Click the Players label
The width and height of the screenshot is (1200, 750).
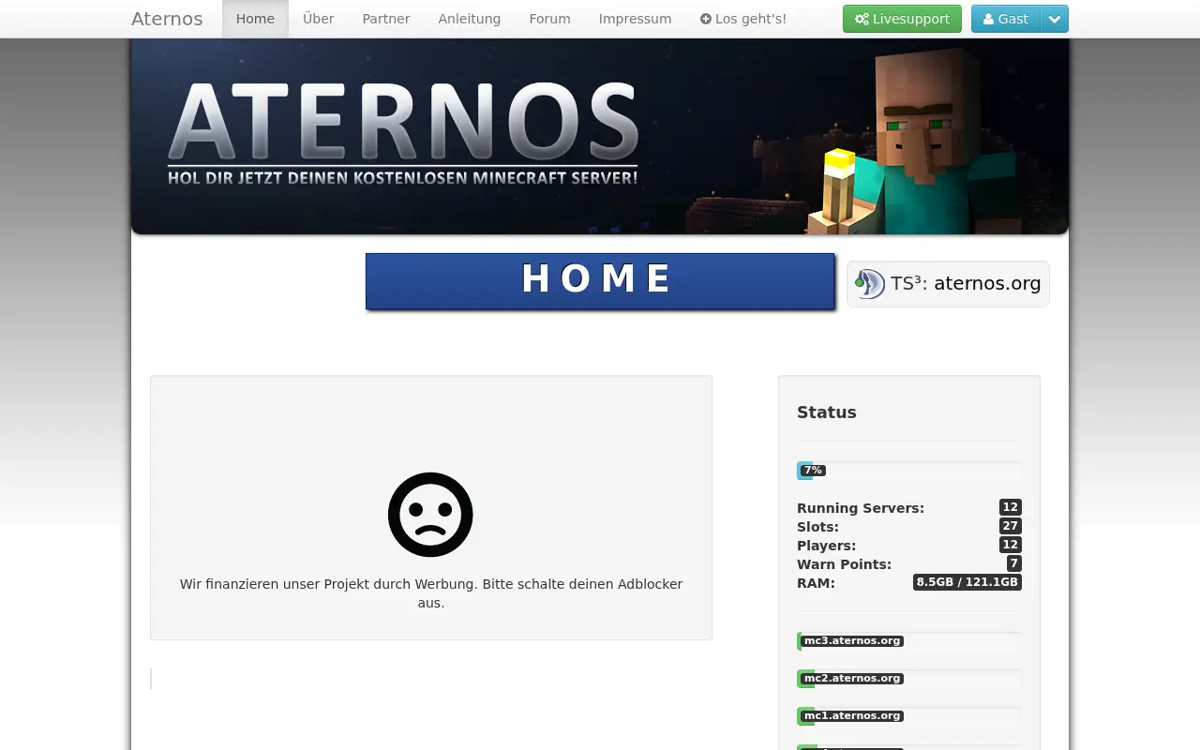[x=826, y=546]
